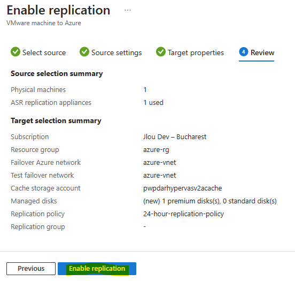This screenshot has width=295, height=281.
Task: Click the azure-rg resource group value
Action: [156, 150]
